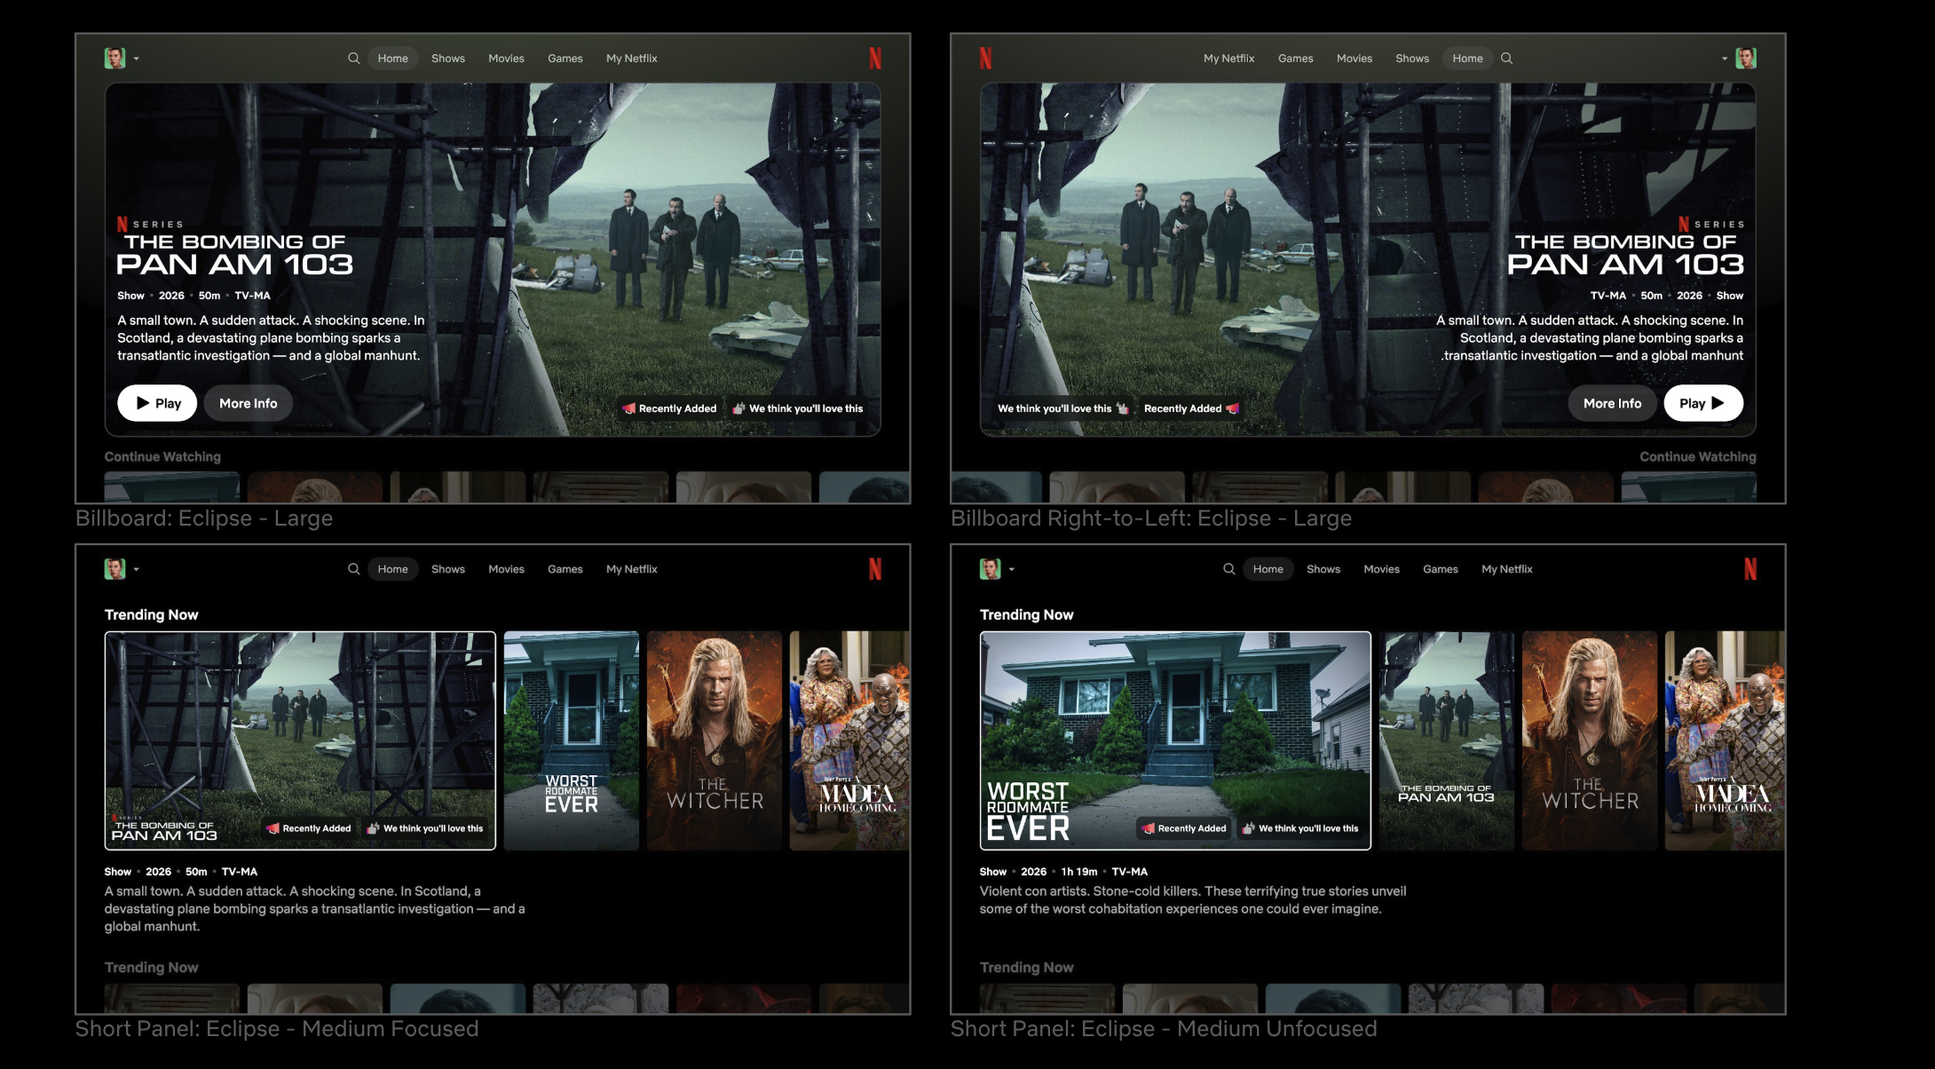Click 'We think you'll love this' on Worst Roommate card
Image resolution: width=1935 pixels, height=1069 pixels.
point(1300,828)
